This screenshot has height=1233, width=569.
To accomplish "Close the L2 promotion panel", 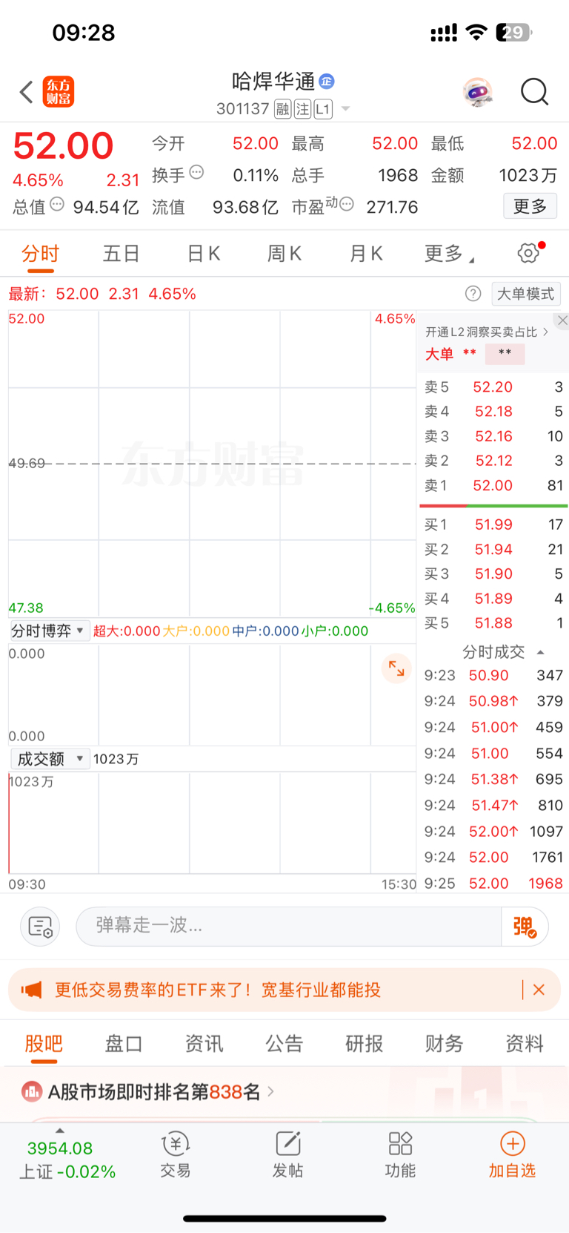I will [x=562, y=320].
